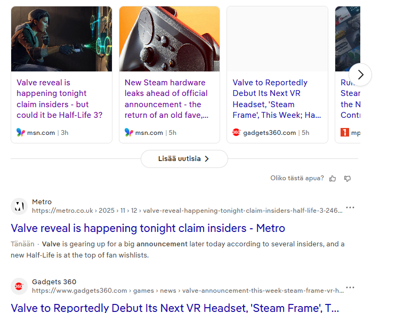Viewport: 396px width, 313px height.
Task: Click msn.com icon on Half-Life 3 card
Action: [21, 132]
